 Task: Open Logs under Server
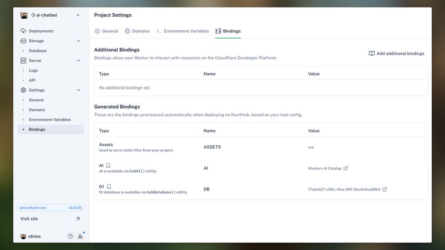[x=33, y=70]
